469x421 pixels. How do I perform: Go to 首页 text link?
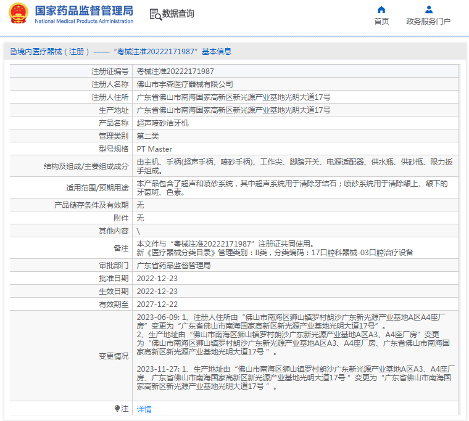[381, 22]
